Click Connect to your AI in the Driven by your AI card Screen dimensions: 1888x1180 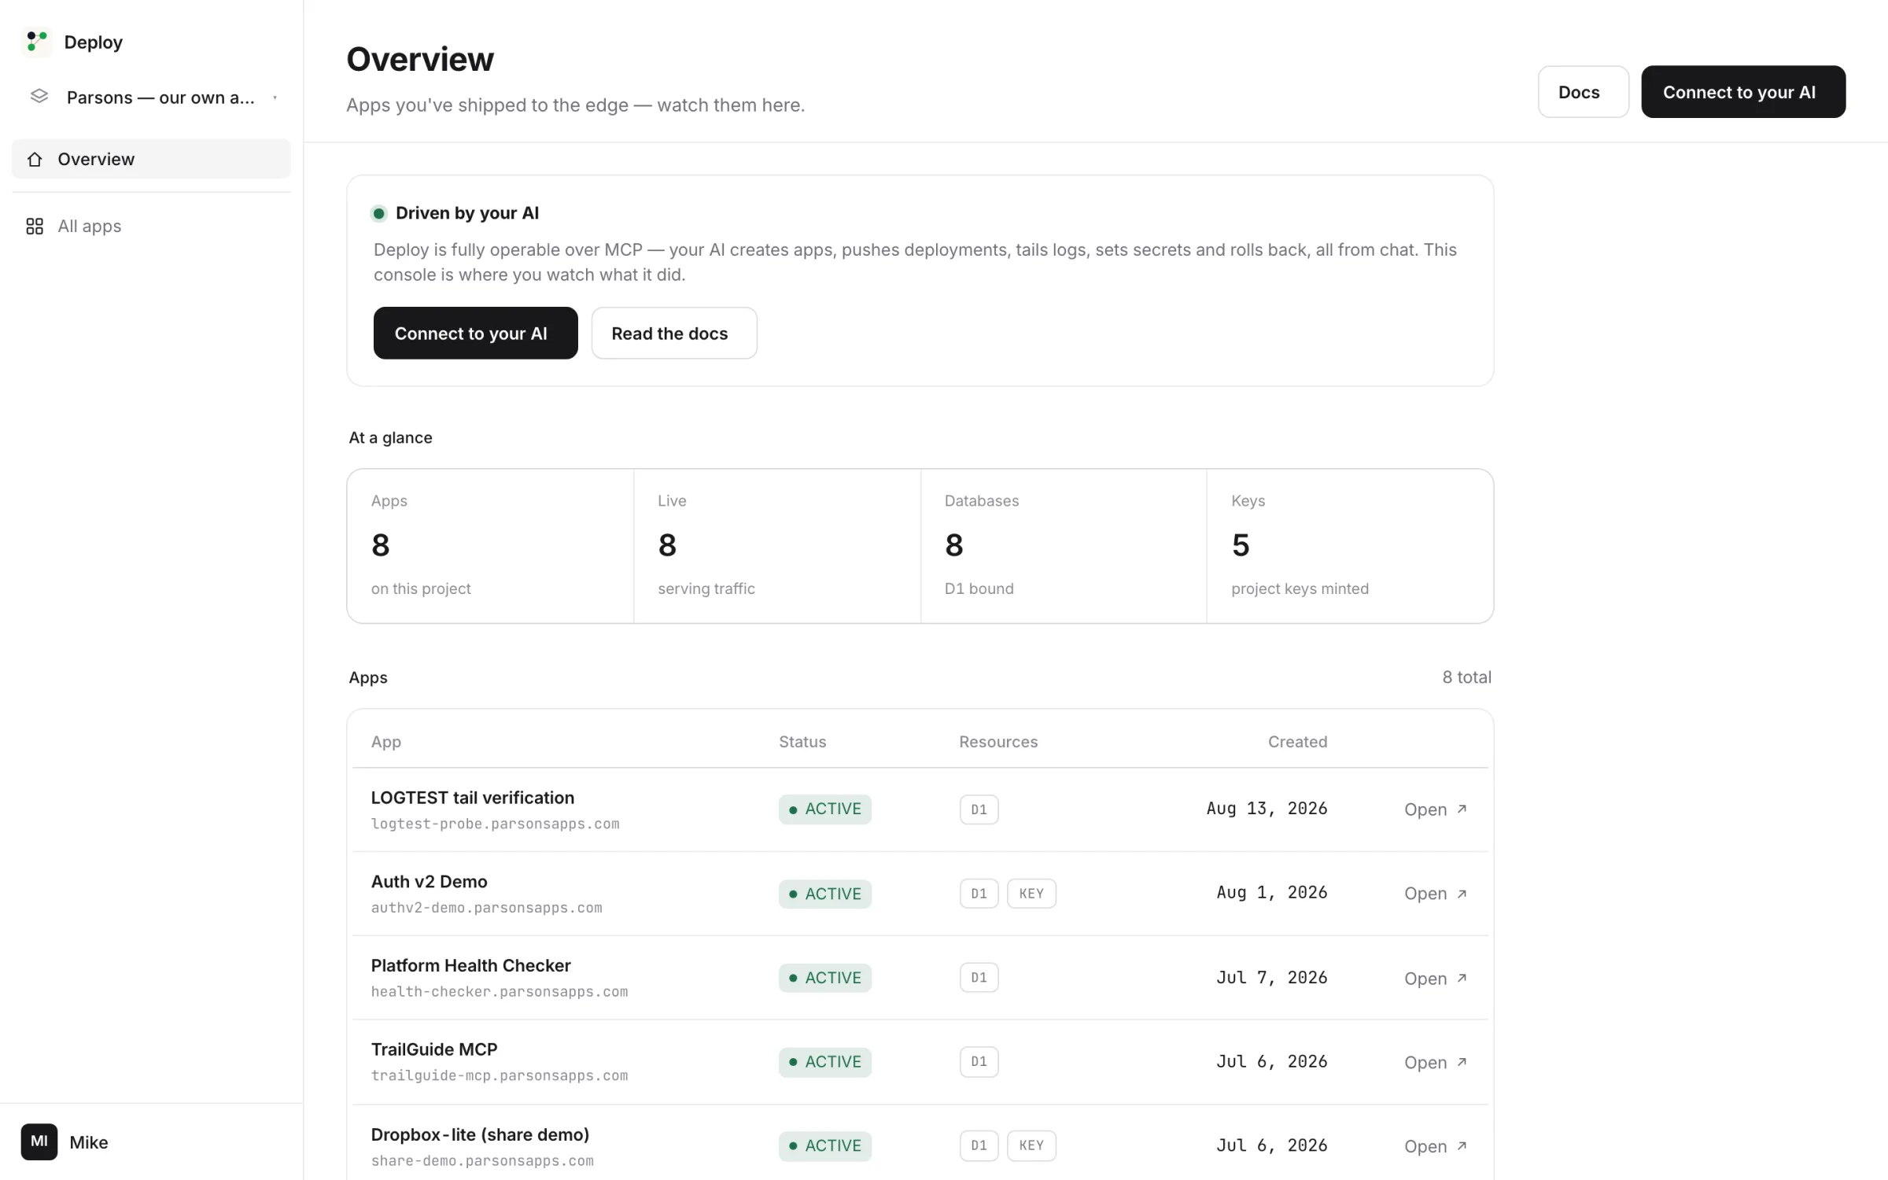(475, 334)
